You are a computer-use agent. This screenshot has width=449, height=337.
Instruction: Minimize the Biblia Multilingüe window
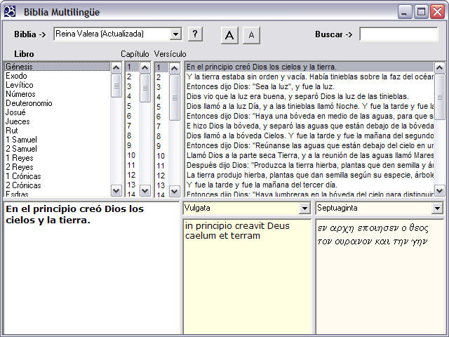coord(404,12)
